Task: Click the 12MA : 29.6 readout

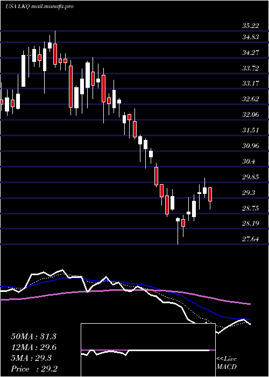Action: [x=33, y=347]
